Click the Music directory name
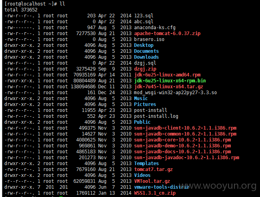This screenshot has width=260, height=197. click(x=141, y=98)
